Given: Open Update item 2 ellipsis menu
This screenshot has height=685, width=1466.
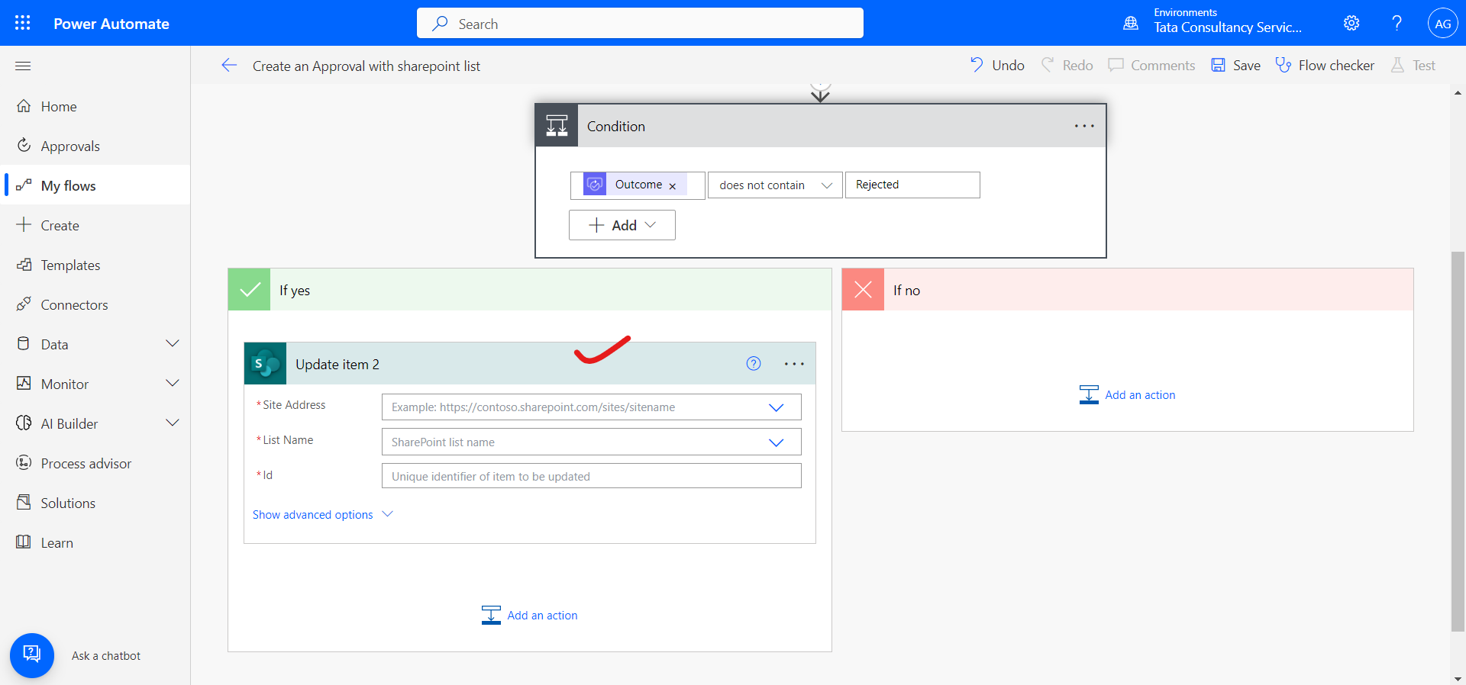Looking at the screenshot, I should point(793,364).
